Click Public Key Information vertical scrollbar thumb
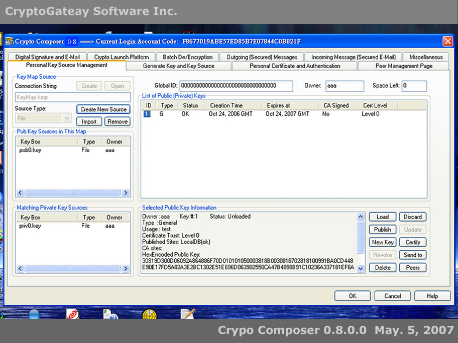458x343 pixels. pos(361,237)
